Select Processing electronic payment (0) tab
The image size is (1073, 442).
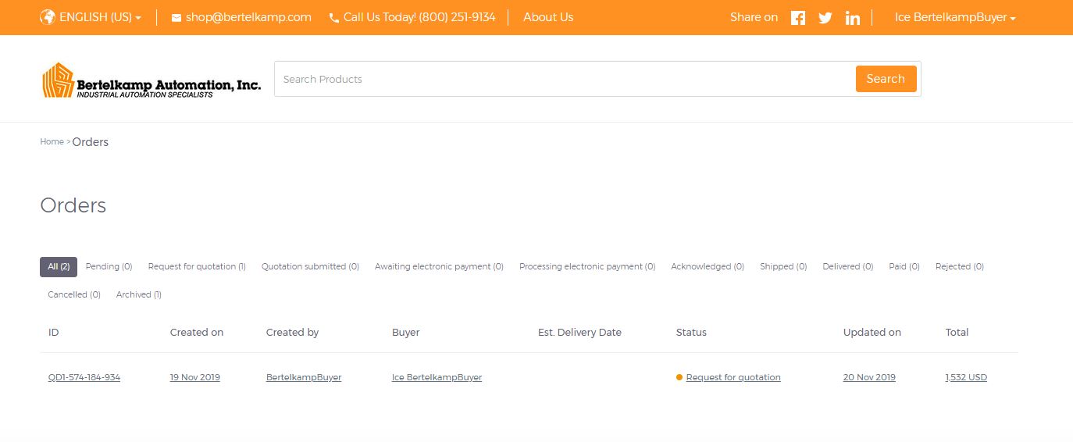pyautogui.click(x=587, y=266)
